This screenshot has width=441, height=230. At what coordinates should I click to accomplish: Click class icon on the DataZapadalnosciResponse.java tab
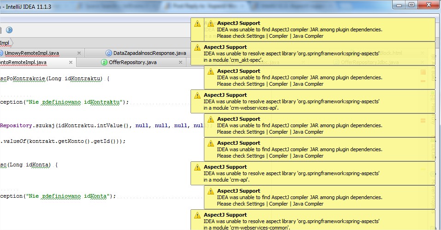click(108, 53)
